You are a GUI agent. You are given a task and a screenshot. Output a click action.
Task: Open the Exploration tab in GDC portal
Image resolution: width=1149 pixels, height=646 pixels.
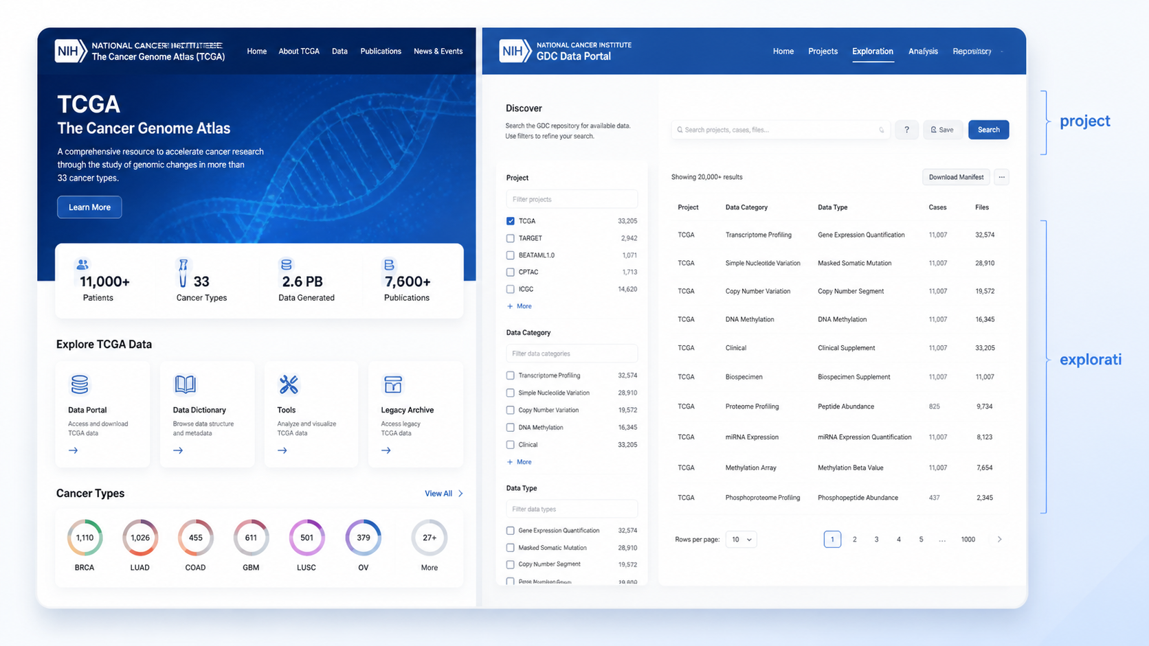coord(873,51)
